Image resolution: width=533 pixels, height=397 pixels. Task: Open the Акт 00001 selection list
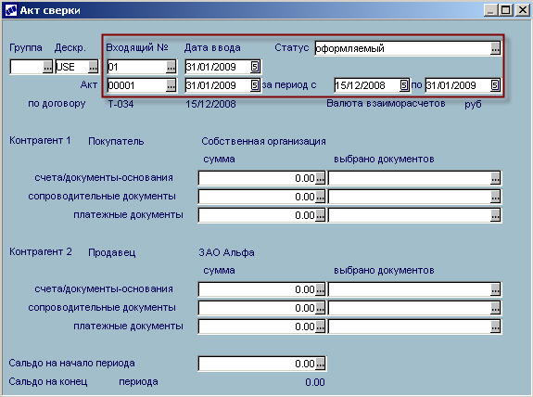coord(171,85)
